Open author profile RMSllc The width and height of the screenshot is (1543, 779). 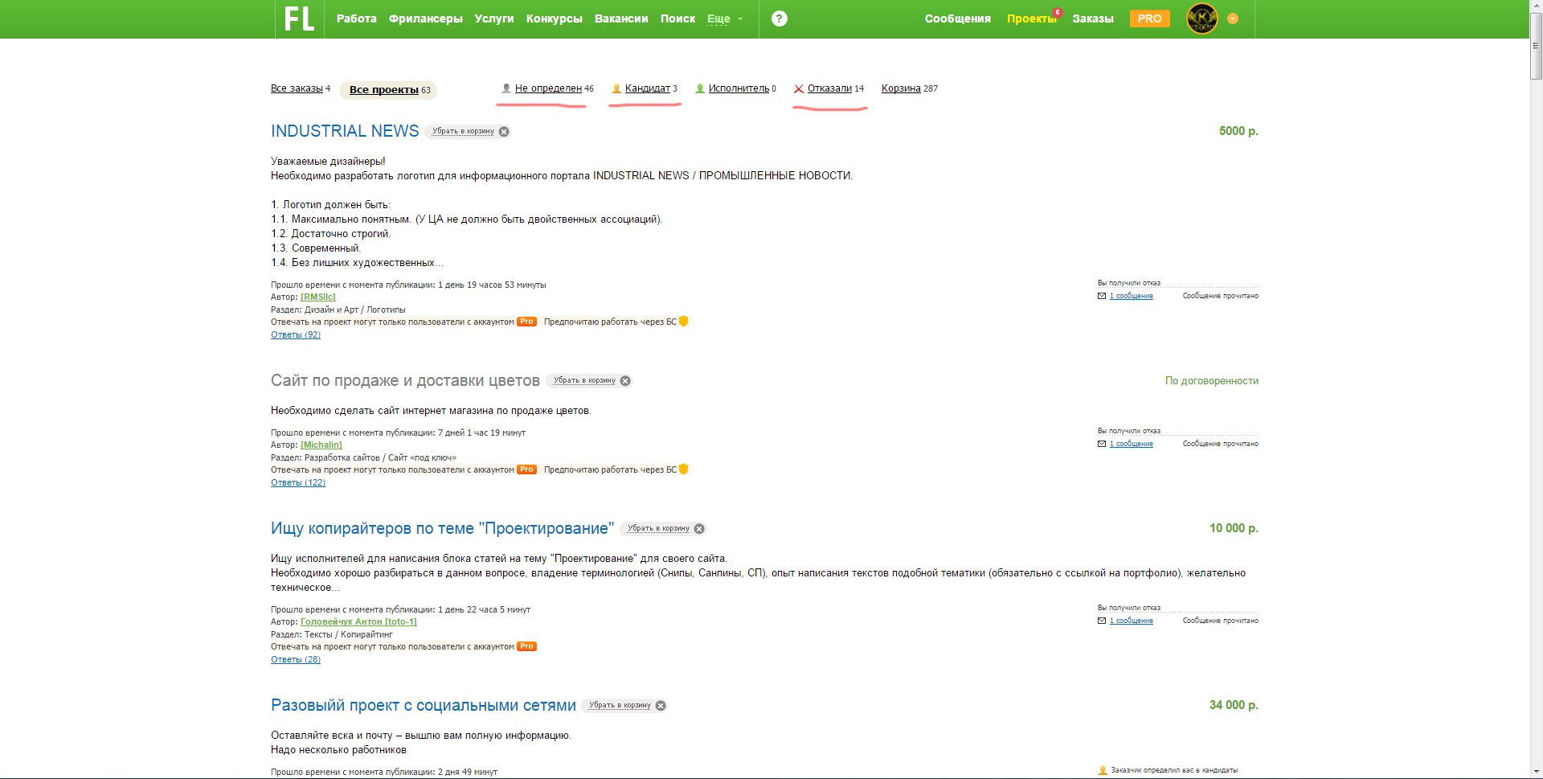point(318,297)
